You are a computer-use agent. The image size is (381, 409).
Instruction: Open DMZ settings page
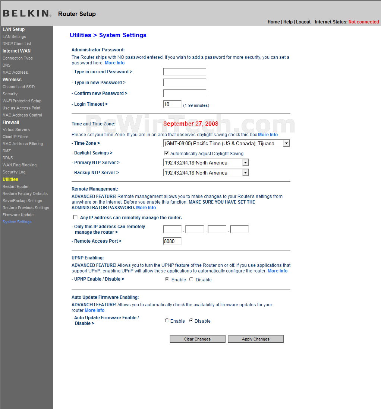tap(7, 151)
